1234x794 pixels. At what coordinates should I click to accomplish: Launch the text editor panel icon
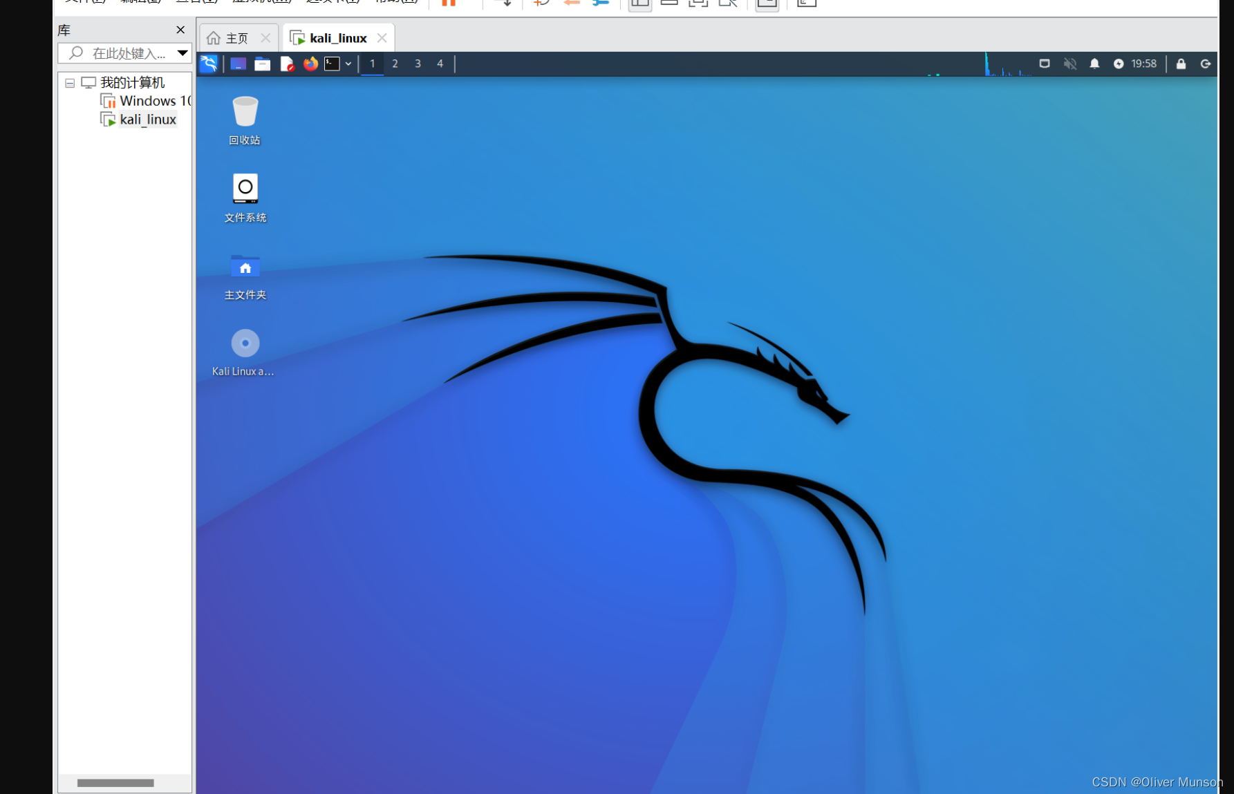point(287,64)
